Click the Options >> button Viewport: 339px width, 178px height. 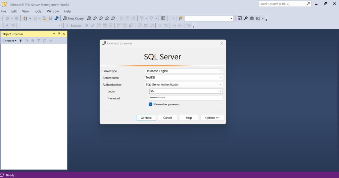coord(212,118)
